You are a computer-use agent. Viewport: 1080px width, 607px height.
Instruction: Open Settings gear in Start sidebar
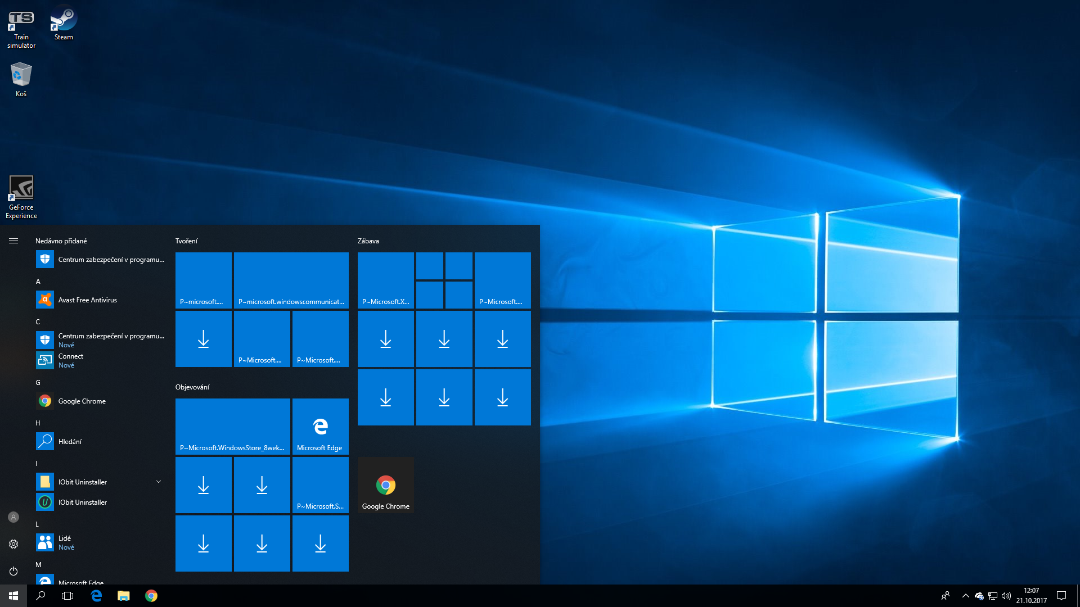[13, 544]
